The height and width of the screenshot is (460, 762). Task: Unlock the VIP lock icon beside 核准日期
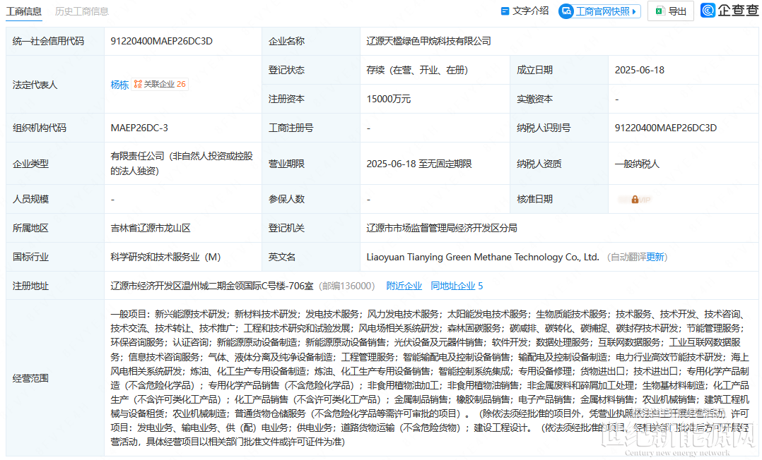[x=635, y=200]
